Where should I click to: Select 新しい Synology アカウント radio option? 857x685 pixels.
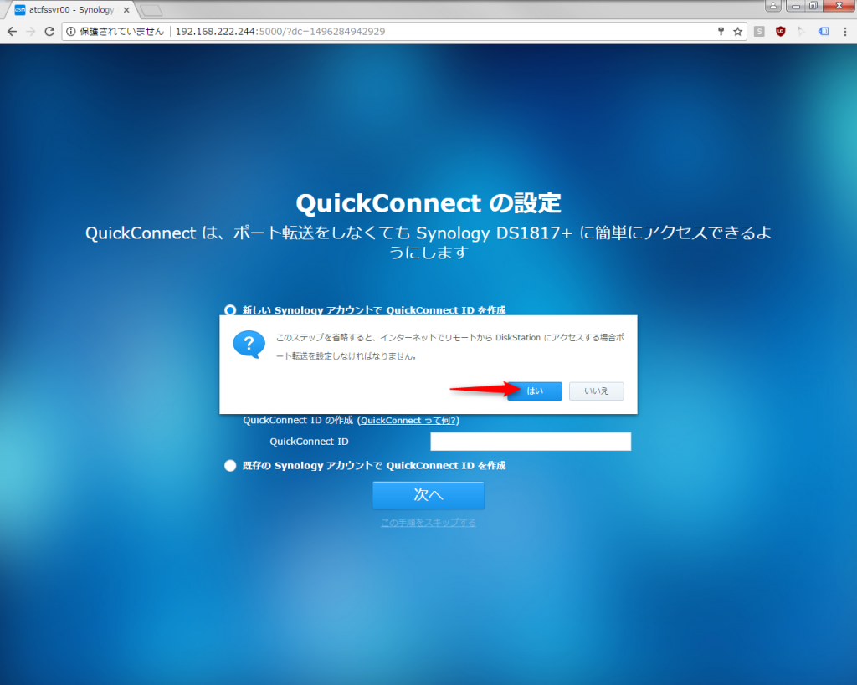230,310
